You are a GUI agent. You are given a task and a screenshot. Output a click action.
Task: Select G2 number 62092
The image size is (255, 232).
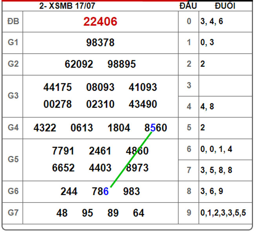click(x=79, y=64)
